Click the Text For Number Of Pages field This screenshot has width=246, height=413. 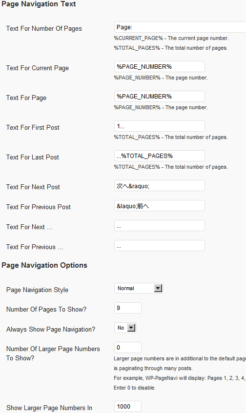click(x=180, y=27)
